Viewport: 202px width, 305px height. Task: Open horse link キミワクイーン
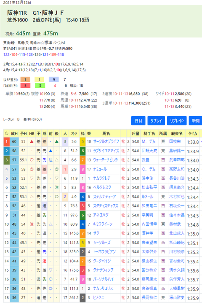103,224
